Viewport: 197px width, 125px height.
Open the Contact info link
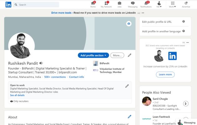pos(76,77)
